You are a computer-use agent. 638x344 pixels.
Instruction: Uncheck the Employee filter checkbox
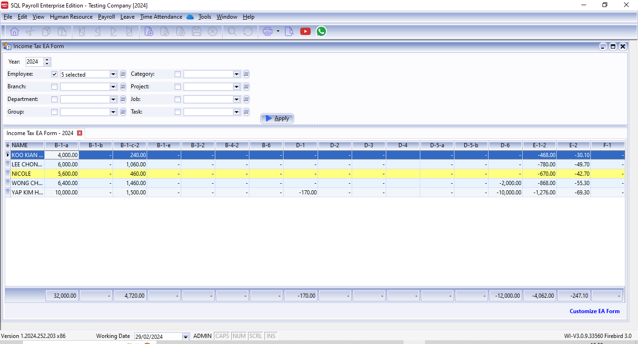[55, 74]
